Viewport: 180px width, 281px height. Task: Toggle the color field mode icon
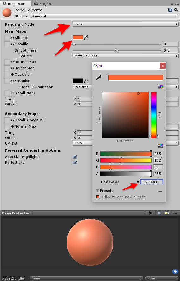tap(160, 86)
